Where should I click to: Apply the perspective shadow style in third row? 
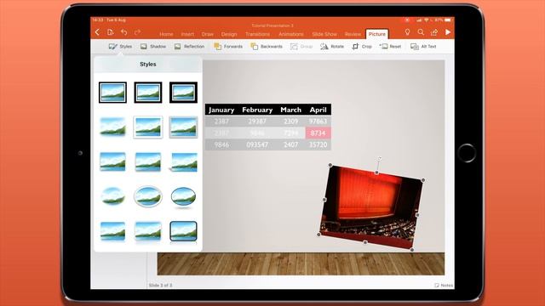point(184,162)
